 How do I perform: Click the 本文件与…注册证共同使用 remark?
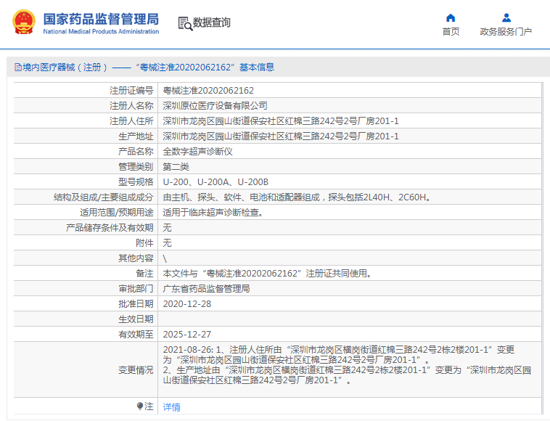tap(267, 274)
